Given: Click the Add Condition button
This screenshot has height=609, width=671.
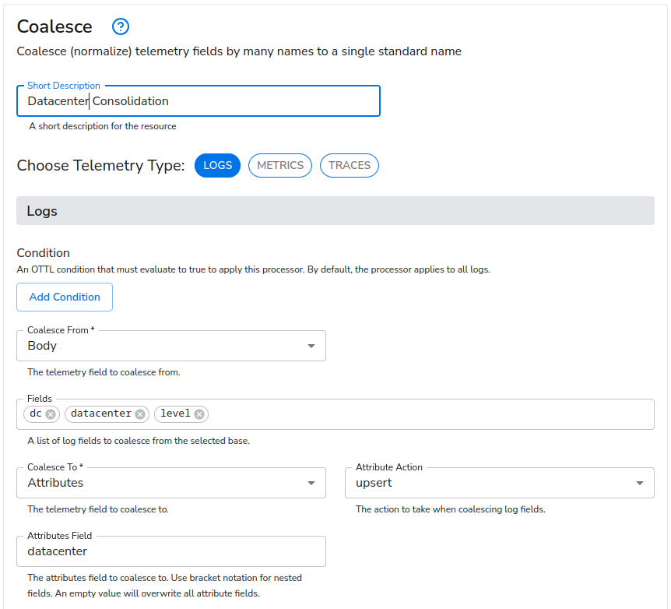Looking at the screenshot, I should [x=65, y=297].
